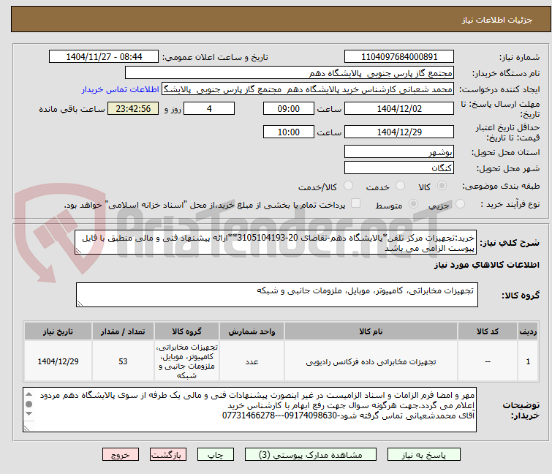
Task: Click the ایجاد کننده درخواست field
Action: tap(308, 89)
